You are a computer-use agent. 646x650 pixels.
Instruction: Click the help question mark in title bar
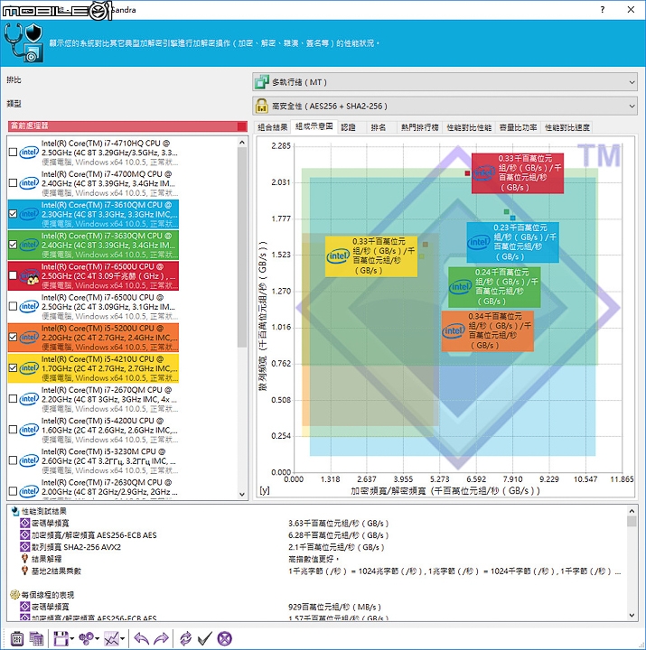pos(603,10)
